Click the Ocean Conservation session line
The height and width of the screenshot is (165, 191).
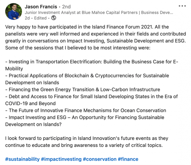tap(86, 110)
